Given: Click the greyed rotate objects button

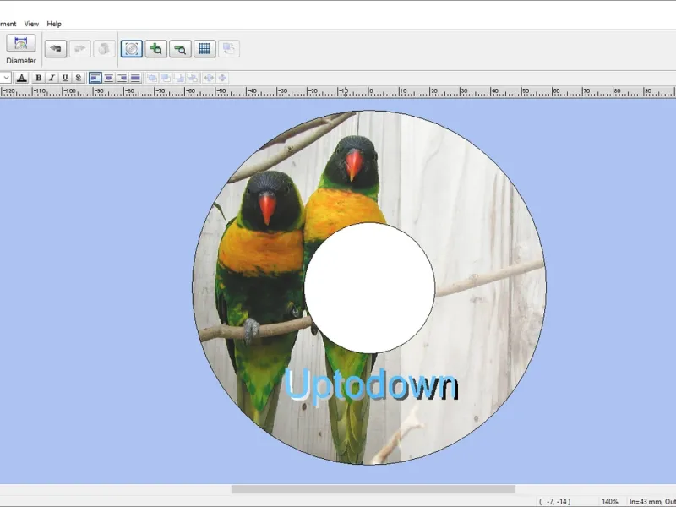Looking at the screenshot, I should coord(229,48).
